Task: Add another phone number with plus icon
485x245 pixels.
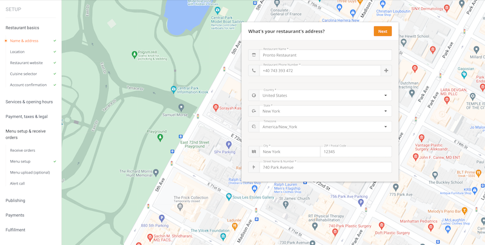Action: [x=386, y=71]
